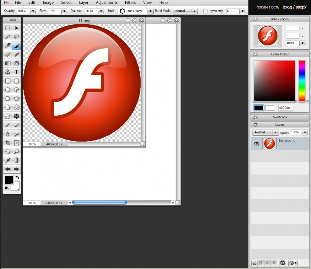This screenshot has height=269, width=311.
Task: Click the layer effects fx button
Action: tap(282, 263)
